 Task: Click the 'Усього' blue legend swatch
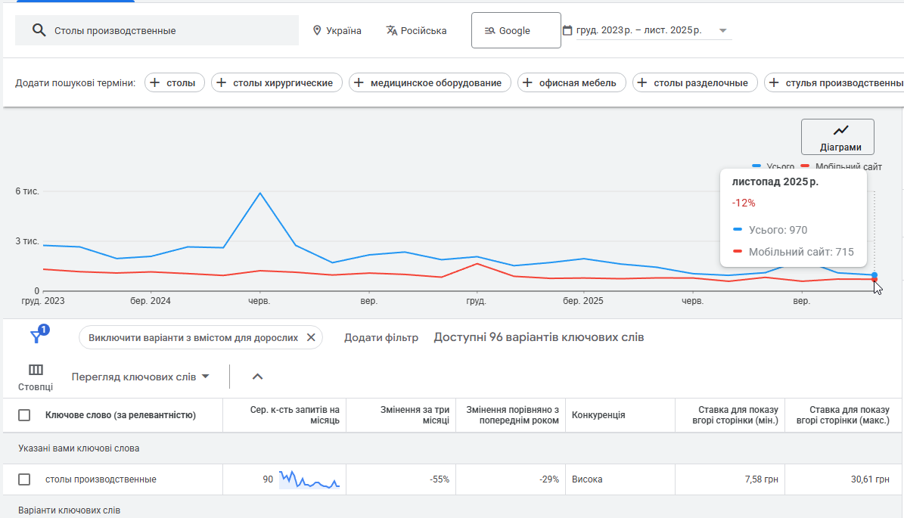coord(756,166)
